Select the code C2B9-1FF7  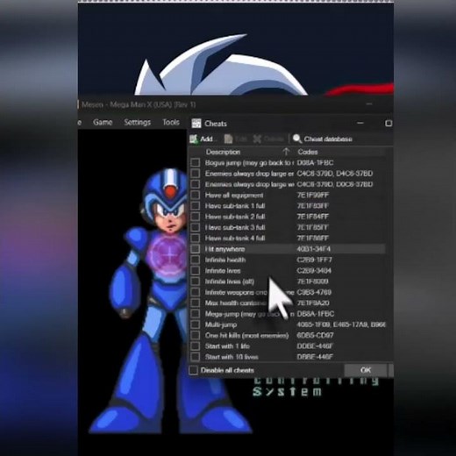click(x=315, y=260)
